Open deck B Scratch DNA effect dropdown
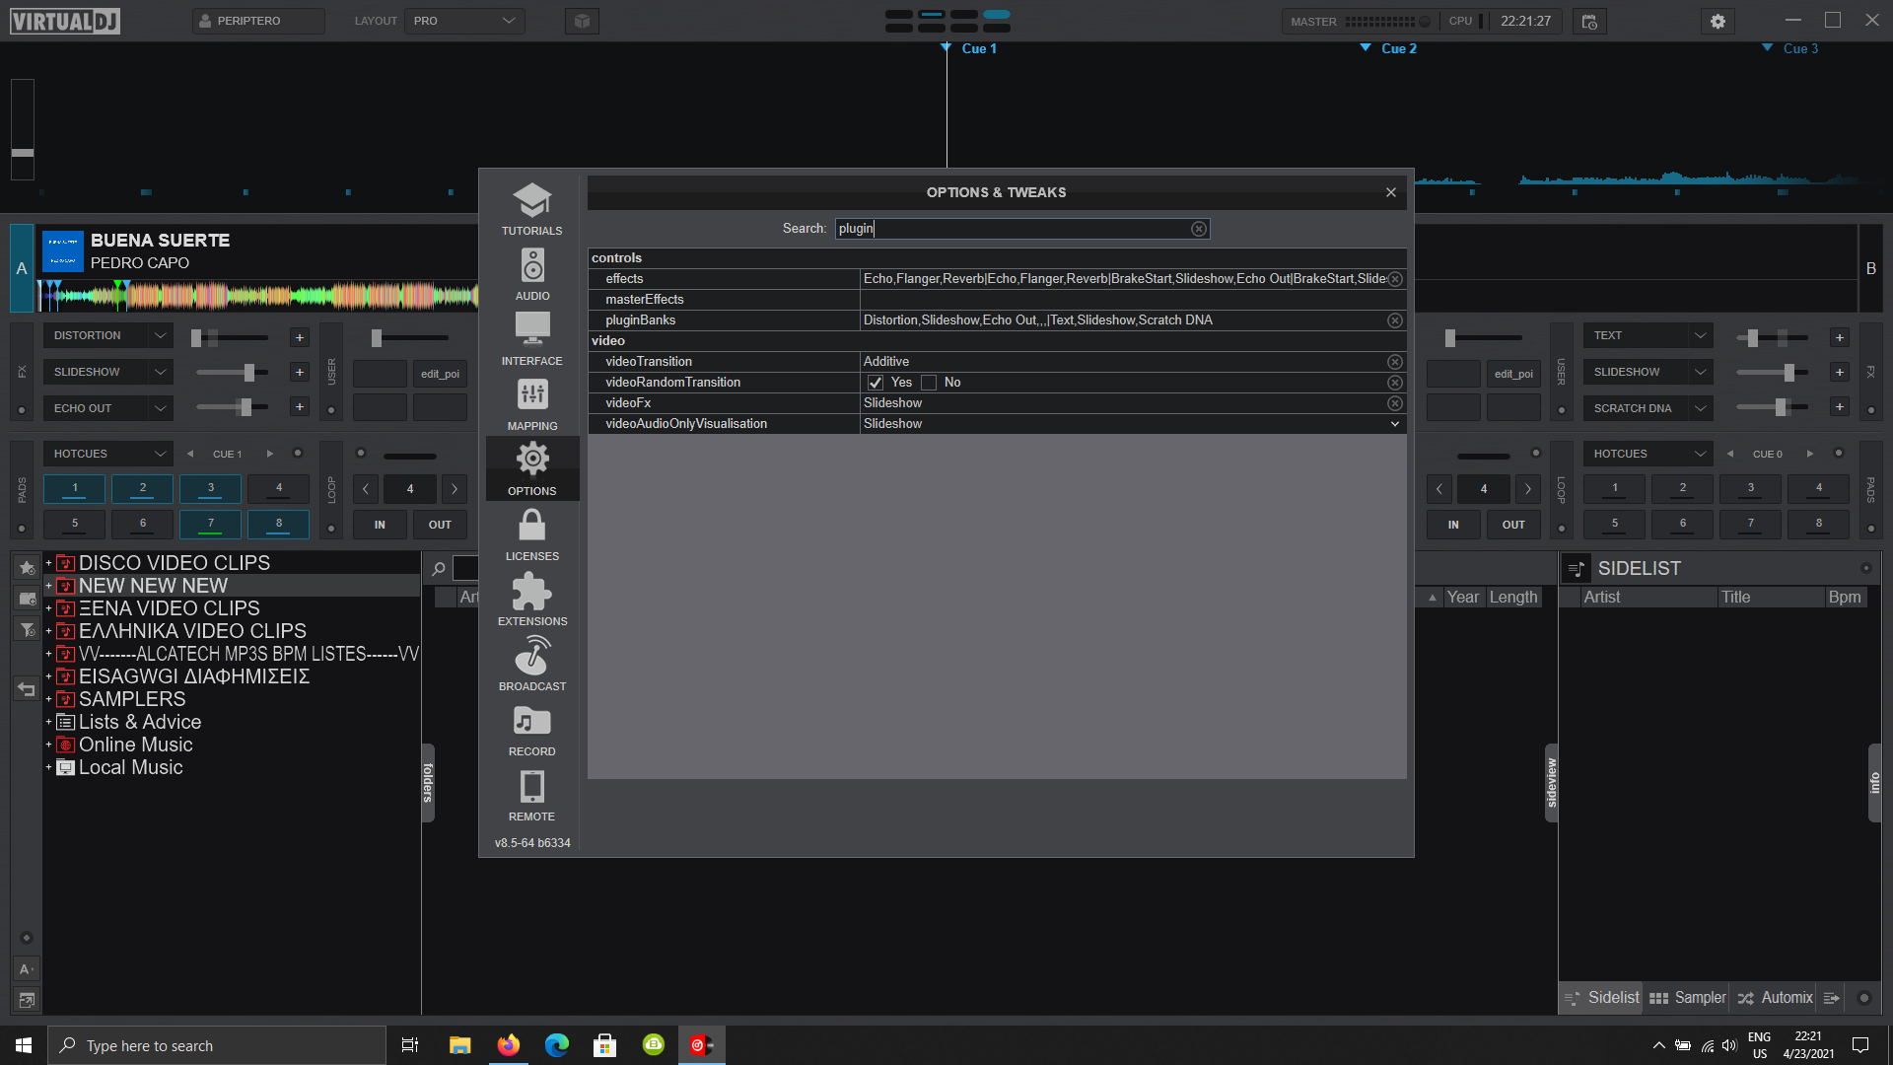Image resolution: width=1893 pixels, height=1065 pixels. tap(1648, 408)
